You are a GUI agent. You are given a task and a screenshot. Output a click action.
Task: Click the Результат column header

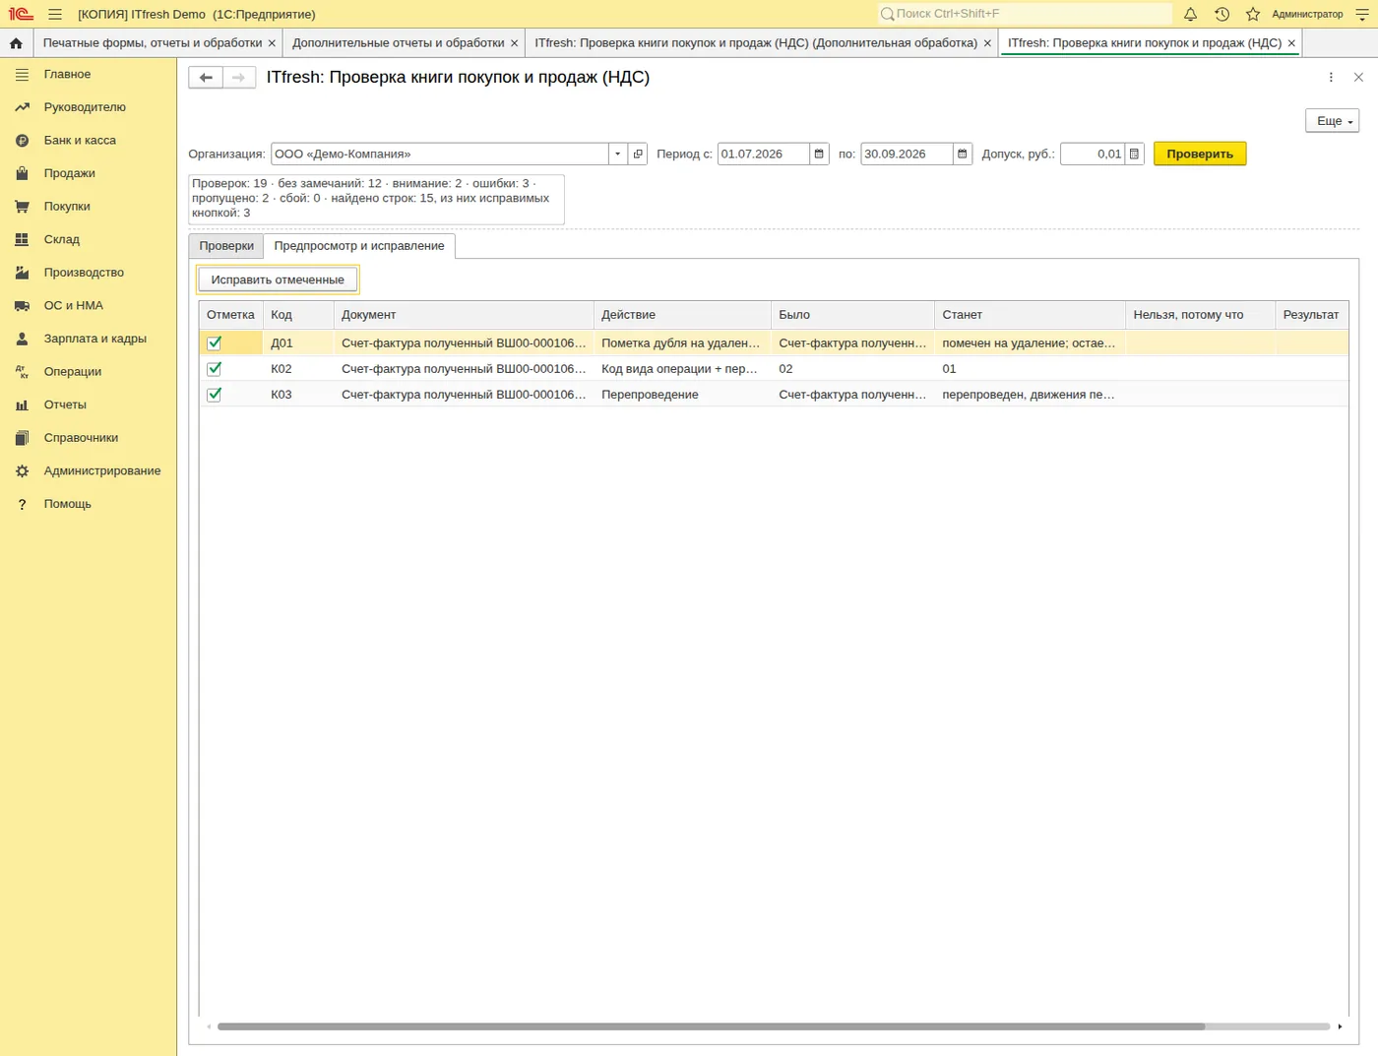(x=1311, y=315)
